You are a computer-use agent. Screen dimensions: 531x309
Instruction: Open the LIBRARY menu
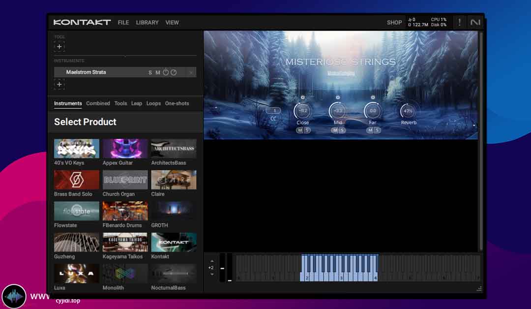point(147,22)
